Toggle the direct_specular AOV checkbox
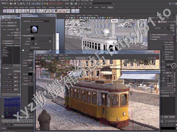 pyautogui.click(x=4, y=81)
